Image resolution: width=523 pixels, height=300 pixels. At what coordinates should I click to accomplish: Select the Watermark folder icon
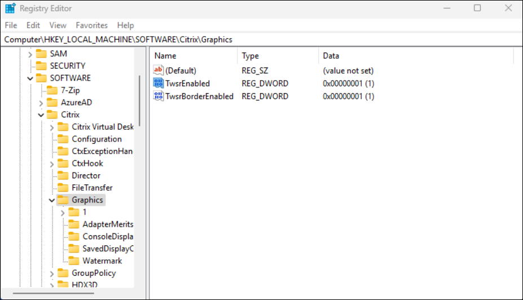tap(73, 261)
